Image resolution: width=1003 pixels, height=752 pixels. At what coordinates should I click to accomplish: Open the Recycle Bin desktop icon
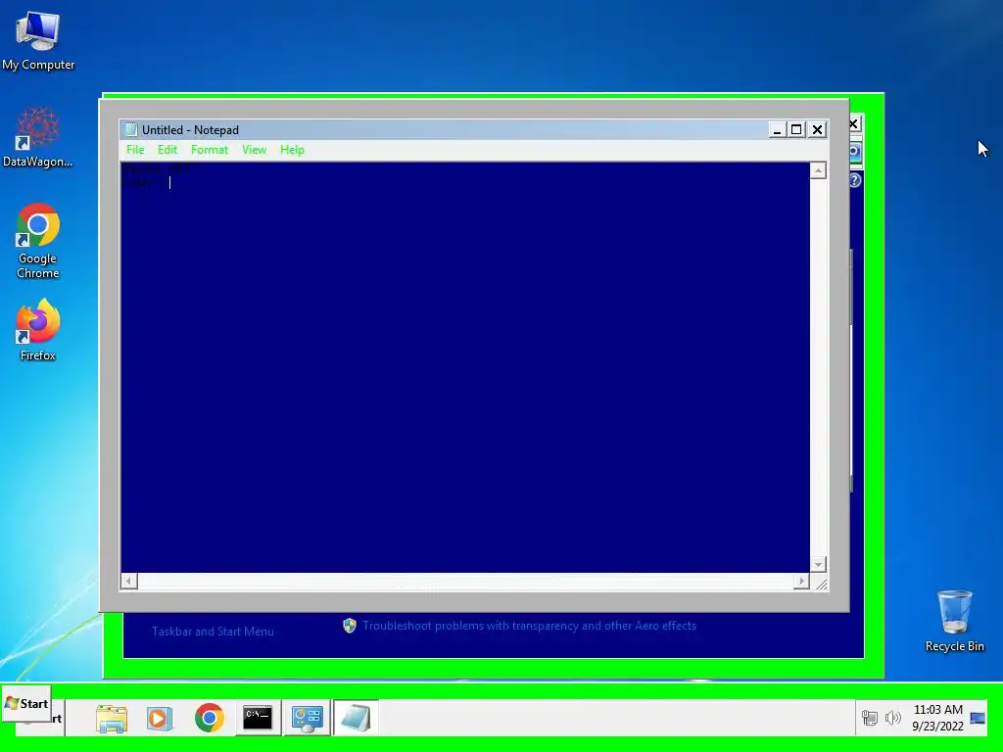954,621
